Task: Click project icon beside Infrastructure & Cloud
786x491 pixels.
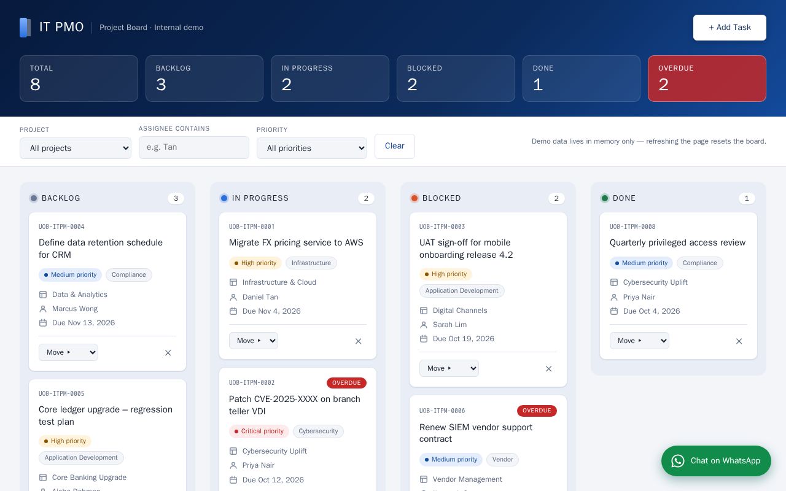Action: pos(233,282)
